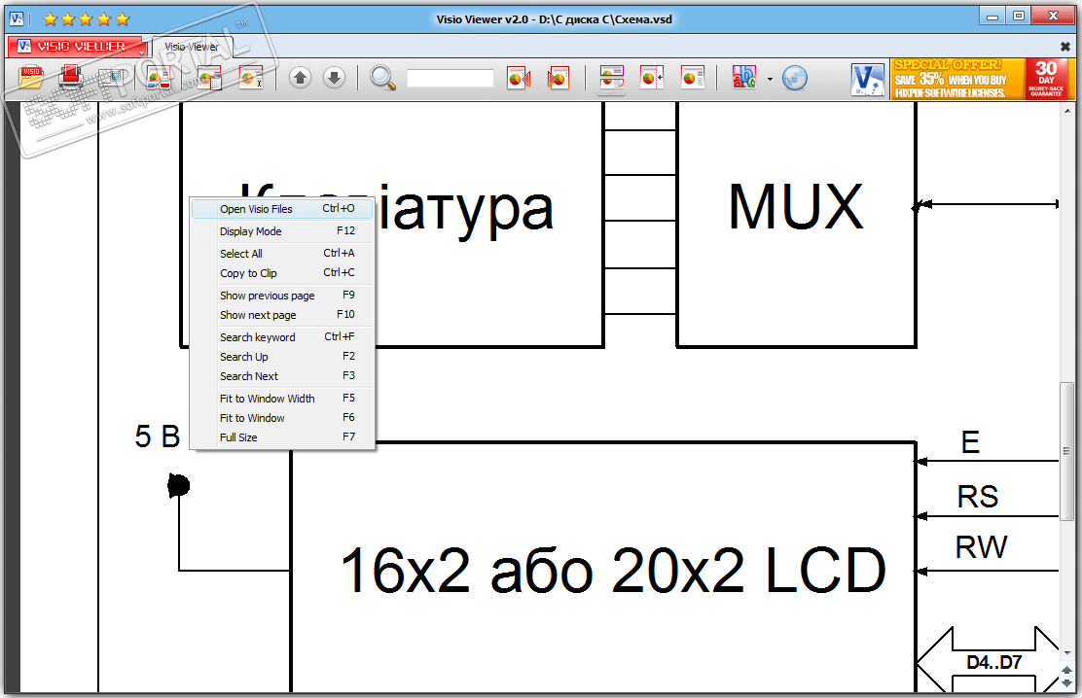Choose Search Up menu entry
This screenshot has width=1082, height=698.
(282, 357)
